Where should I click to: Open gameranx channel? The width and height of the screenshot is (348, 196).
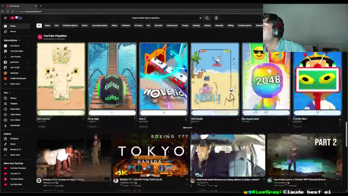point(15,62)
